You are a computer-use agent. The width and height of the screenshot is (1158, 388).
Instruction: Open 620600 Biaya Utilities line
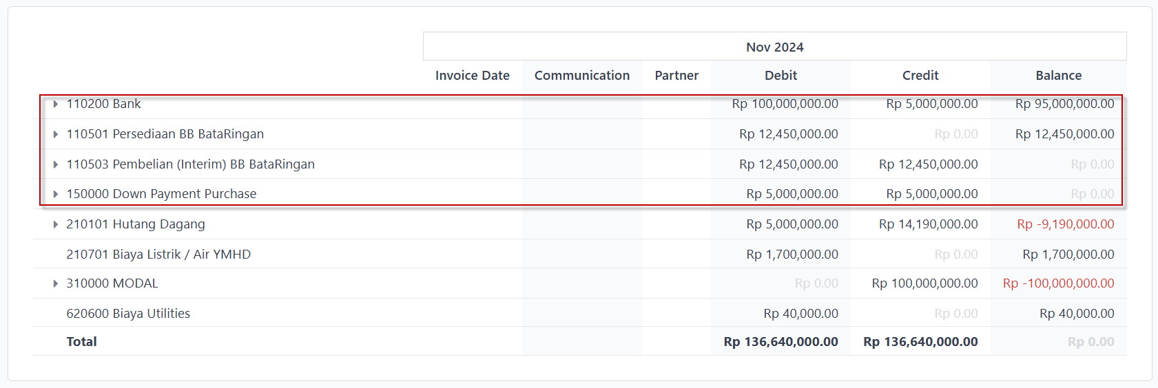click(128, 314)
